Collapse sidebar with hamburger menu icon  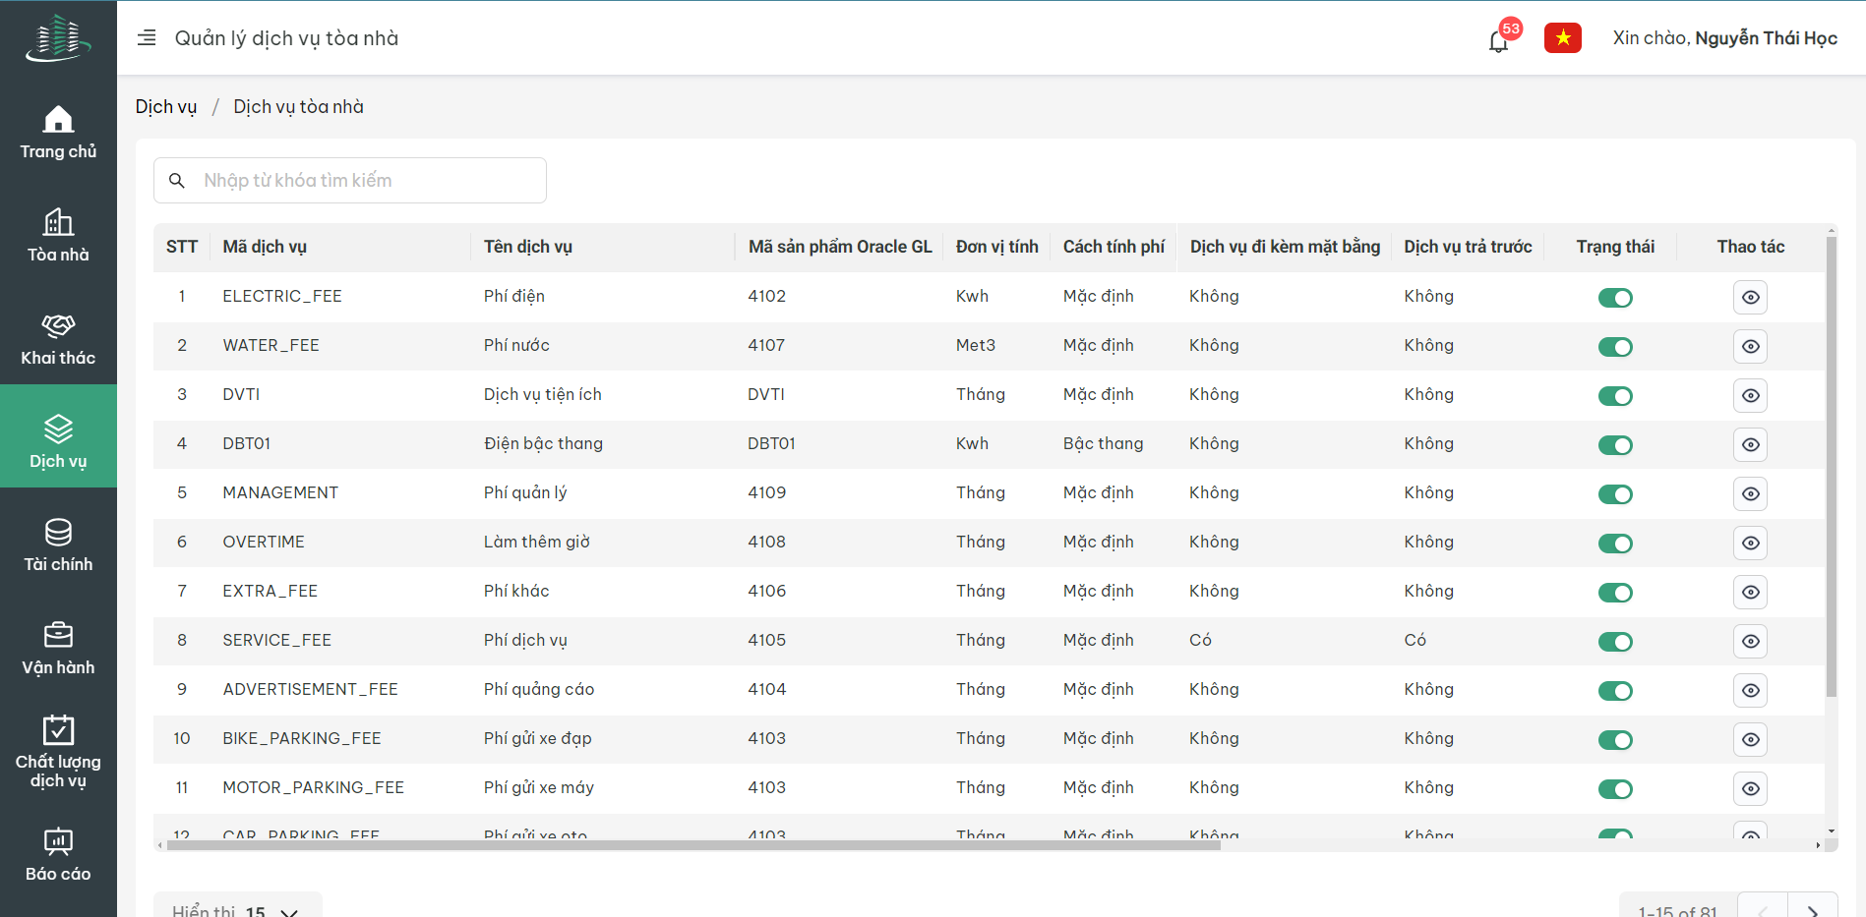coord(147,37)
